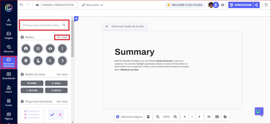Add the hamburger menu round button
The image size is (271, 124).
tap(38, 49)
